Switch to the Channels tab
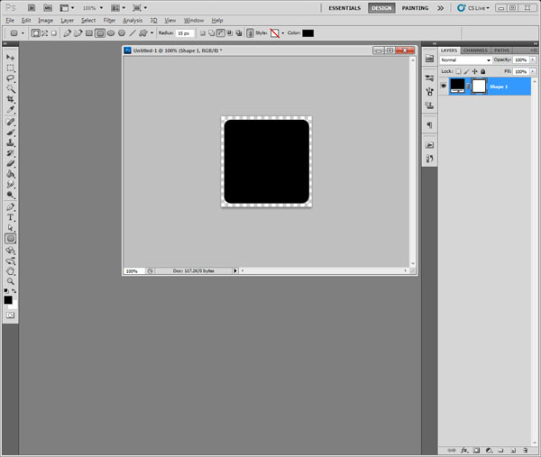 pyautogui.click(x=475, y=50)
